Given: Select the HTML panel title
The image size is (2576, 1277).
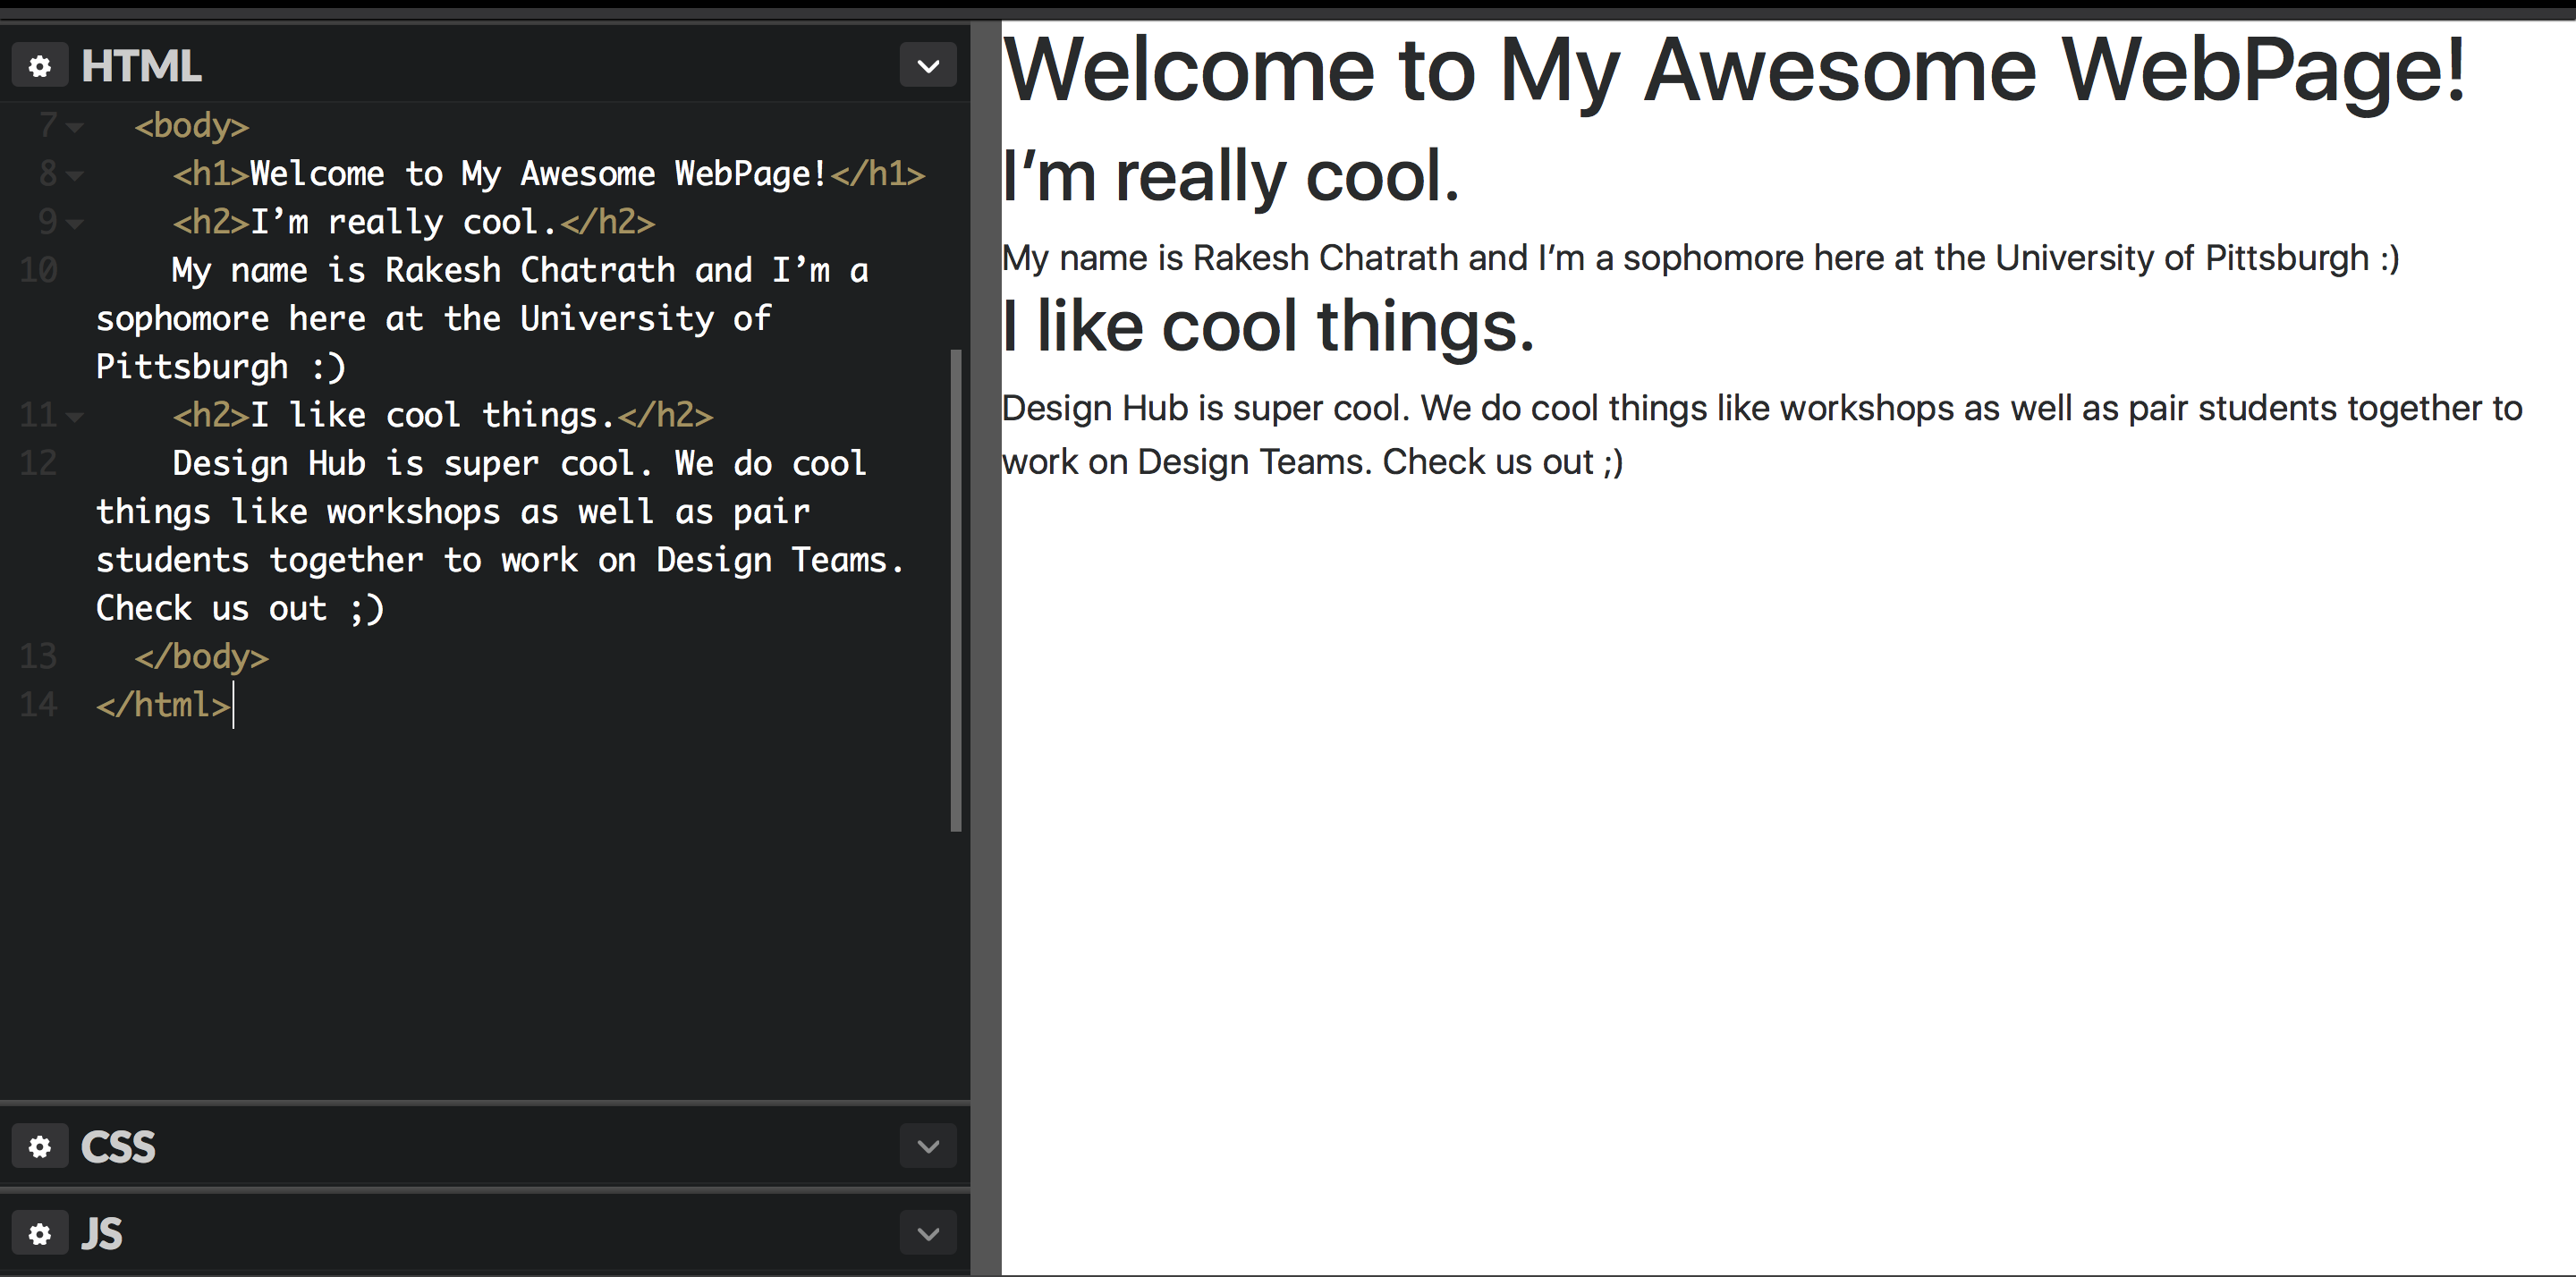Looking at the screenshot, I should coord(141,66).
